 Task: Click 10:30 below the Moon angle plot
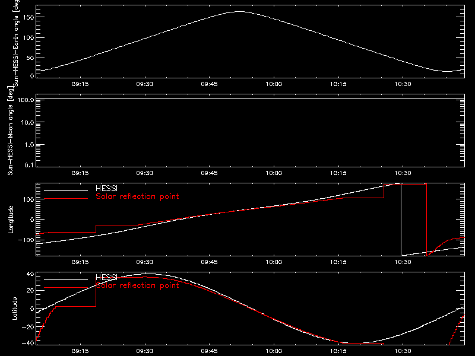403,173
